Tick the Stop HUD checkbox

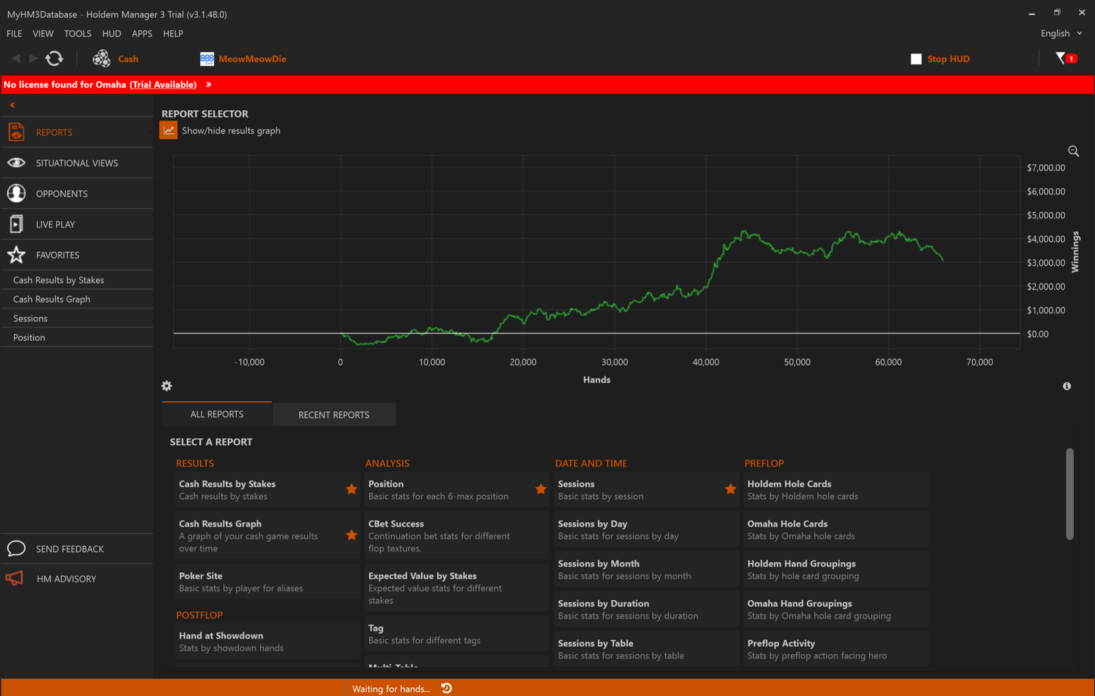[x=916, y=59]
